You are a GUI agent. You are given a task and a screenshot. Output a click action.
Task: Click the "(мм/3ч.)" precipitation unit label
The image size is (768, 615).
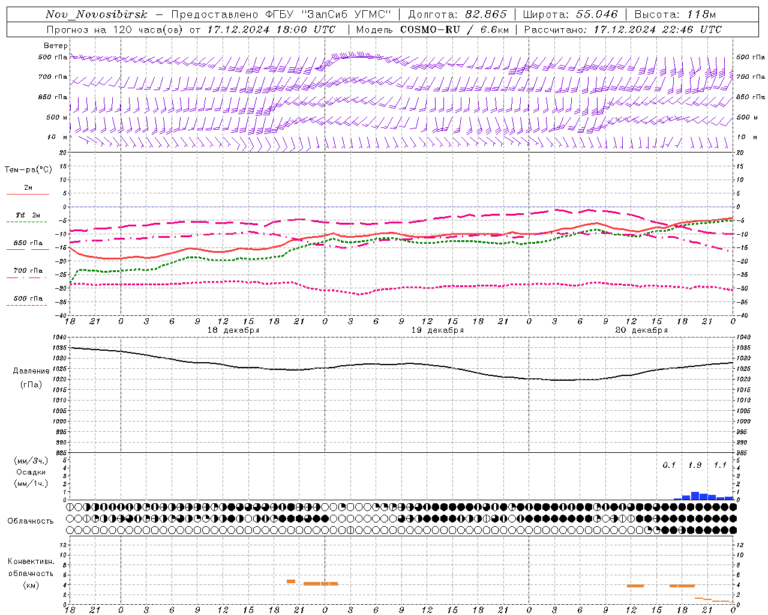[x=31, y=461]
